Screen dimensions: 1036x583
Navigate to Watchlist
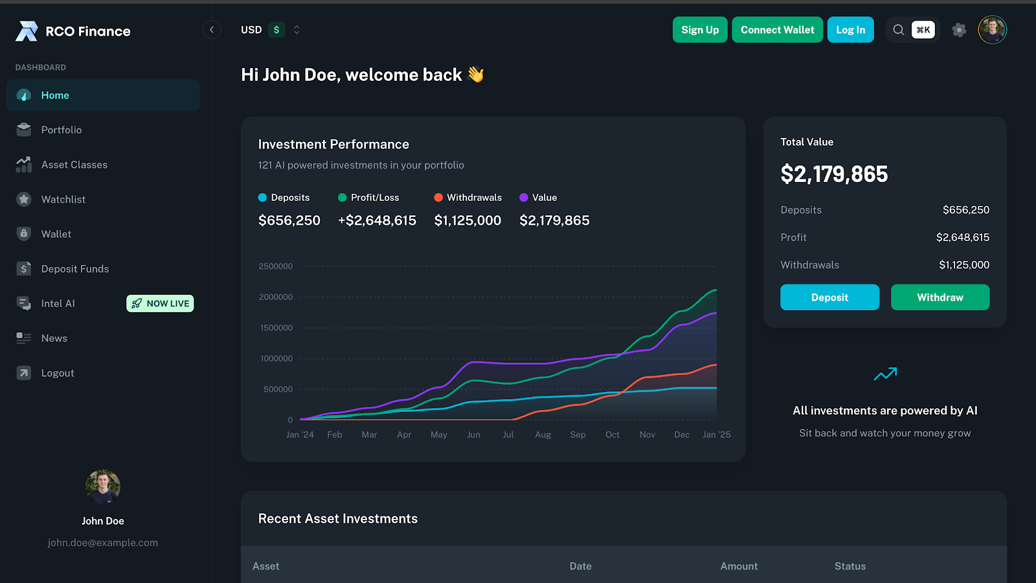tap(103, 200)
